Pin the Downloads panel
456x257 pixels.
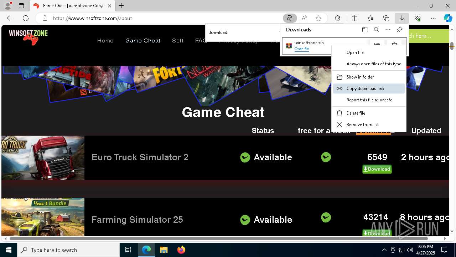coord(399,30)
